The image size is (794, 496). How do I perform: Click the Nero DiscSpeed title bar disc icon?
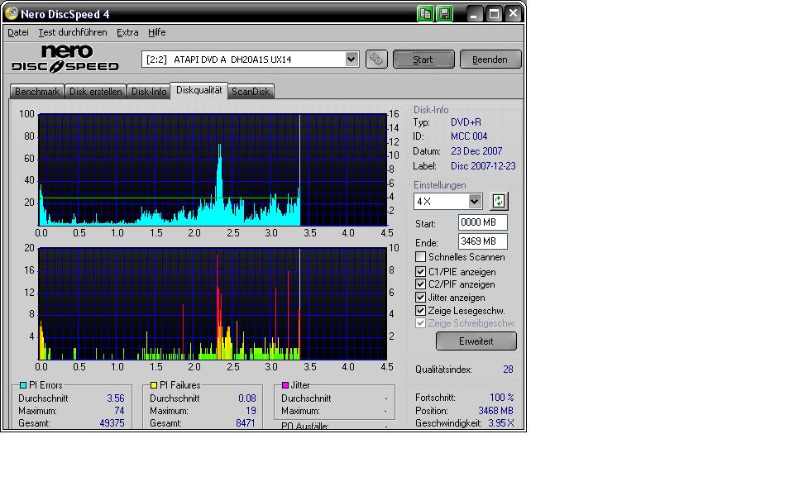[11, 13]
